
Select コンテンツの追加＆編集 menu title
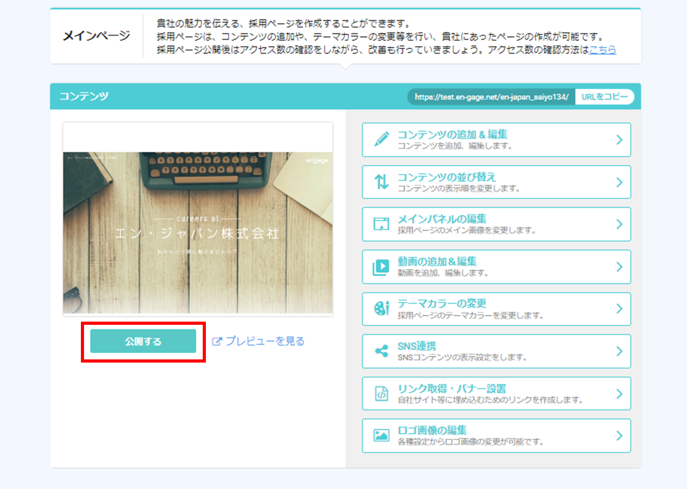tap(452, 134)
